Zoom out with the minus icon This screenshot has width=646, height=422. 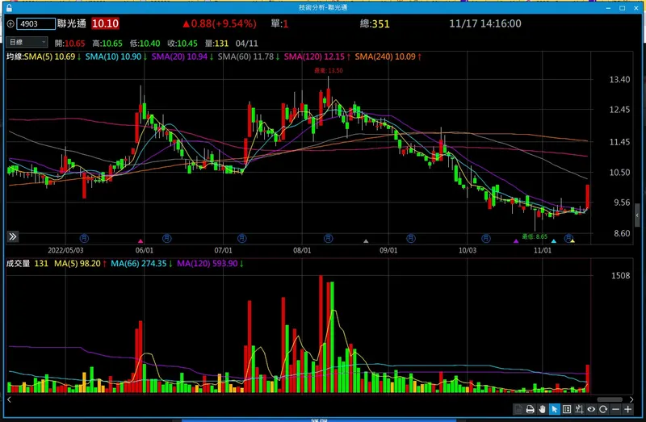(x=615, y=409)
